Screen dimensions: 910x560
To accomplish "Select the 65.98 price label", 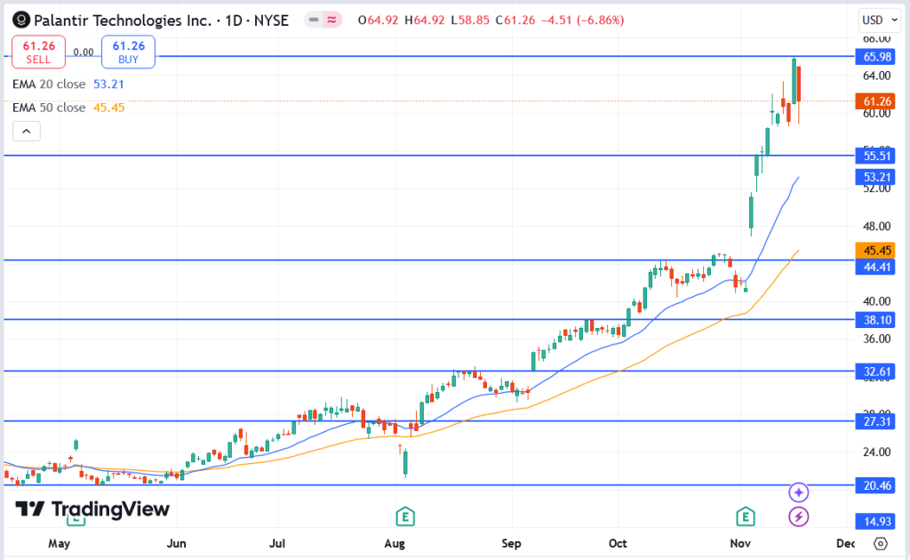I will pyautogui.click(x=875, y=57).
